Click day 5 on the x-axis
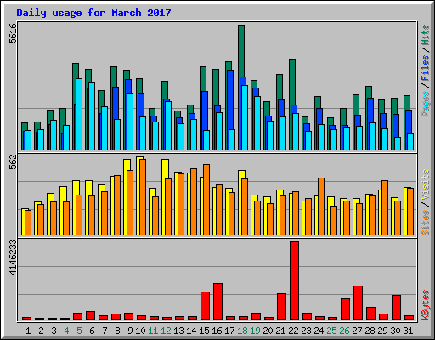This screenshot has height=340, width=435. [x=79, y=331]
